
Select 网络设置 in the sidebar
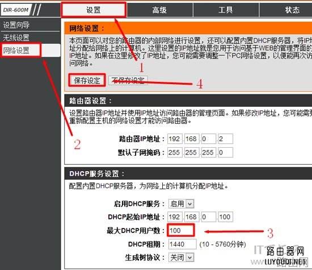pyautogui.click(x=30, y=51)
